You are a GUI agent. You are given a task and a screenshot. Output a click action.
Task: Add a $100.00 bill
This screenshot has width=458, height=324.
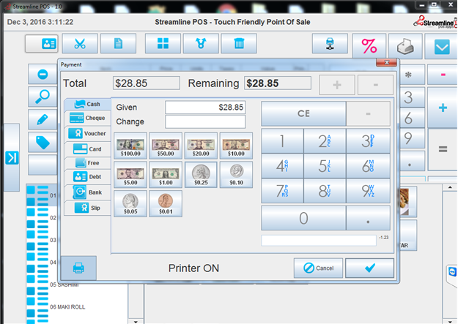click(130, 146)
